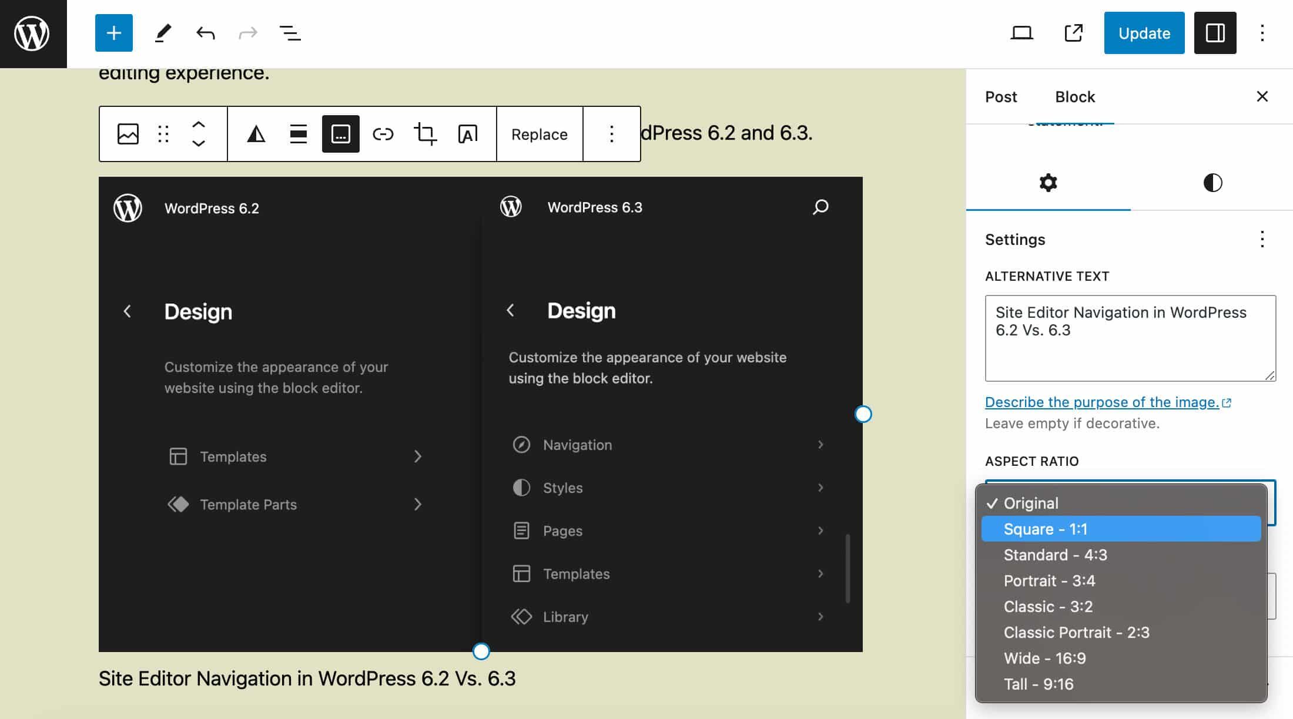Open the alignment toolbar button
1293x719 pixels.
298,134
